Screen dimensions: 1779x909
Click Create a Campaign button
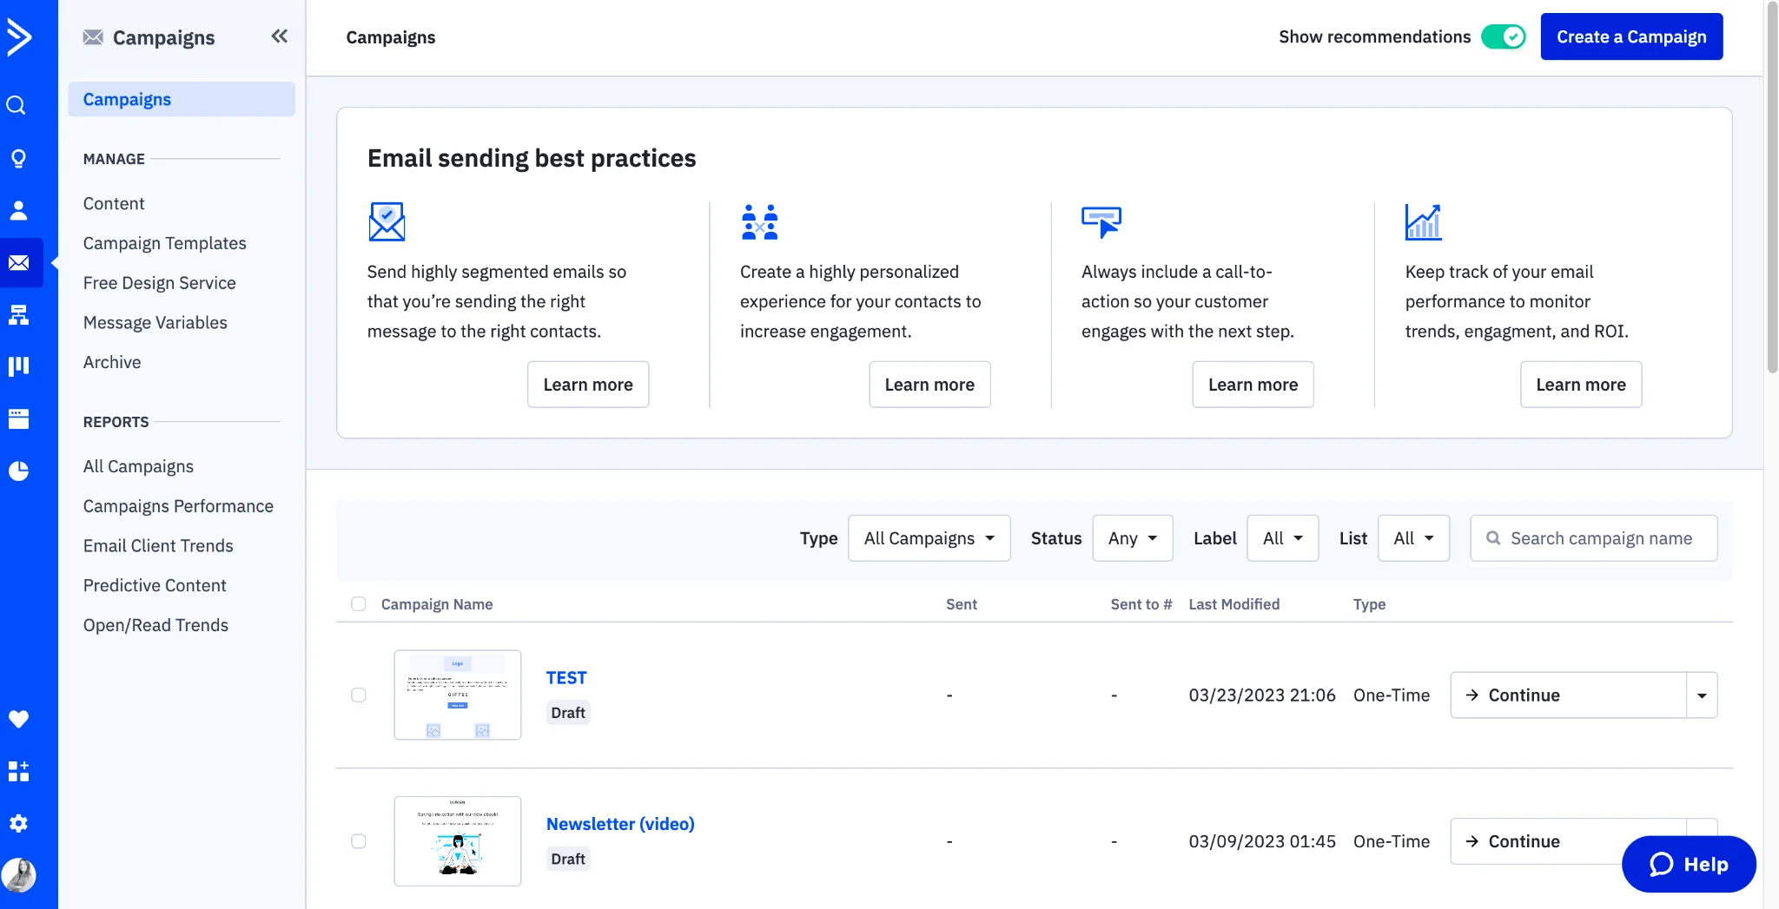[1630, 36]
